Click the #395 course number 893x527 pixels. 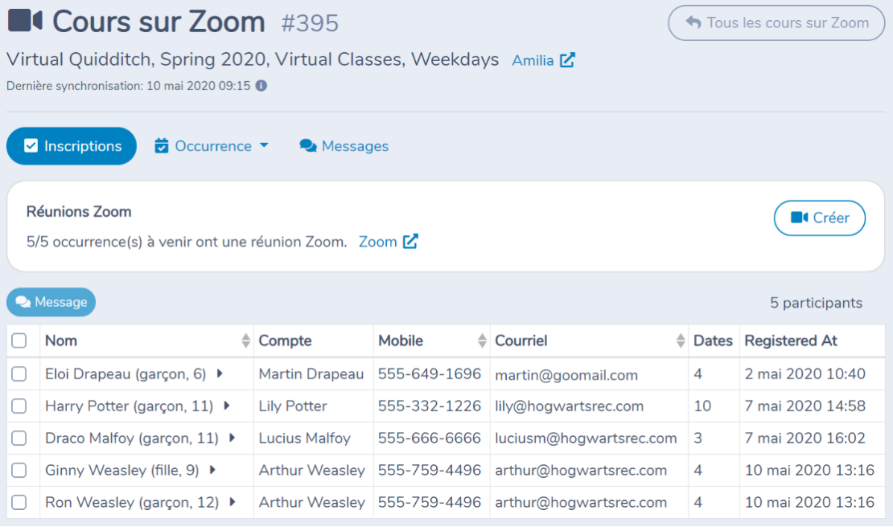pos(310,23)
